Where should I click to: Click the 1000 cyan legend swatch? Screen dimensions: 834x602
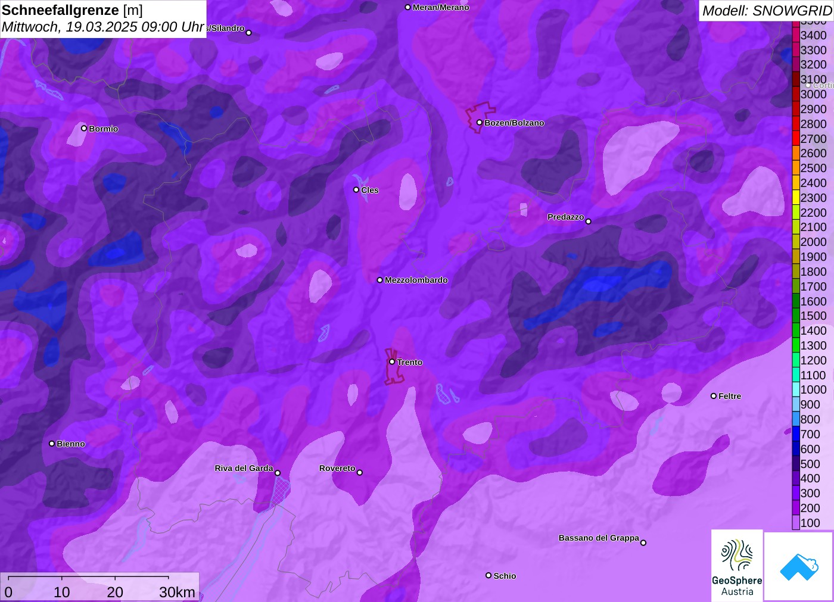[796, 389]
